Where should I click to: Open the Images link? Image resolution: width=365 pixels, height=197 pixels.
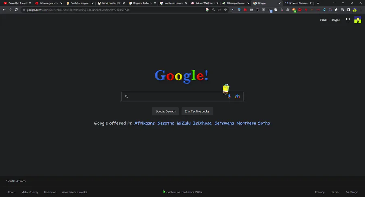pos(335,20)
